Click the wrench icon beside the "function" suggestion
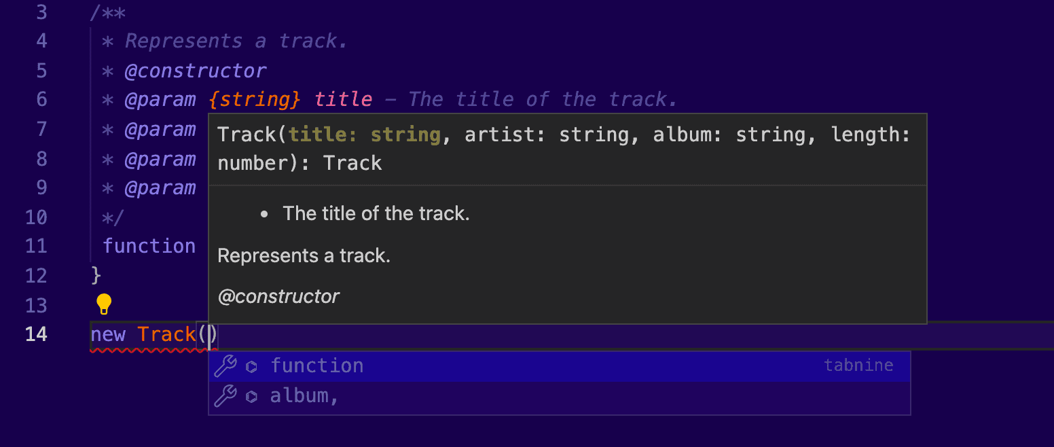Screen dimensions: 1054x447 [x=225, y=366]
